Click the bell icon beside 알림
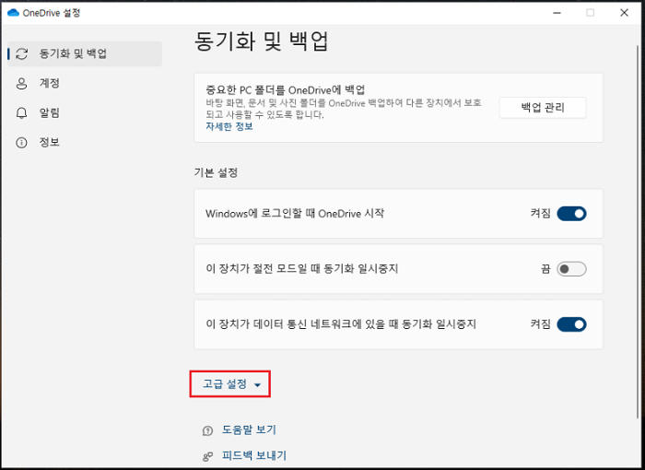Screen dimensions: 645x470 [21, 112]
